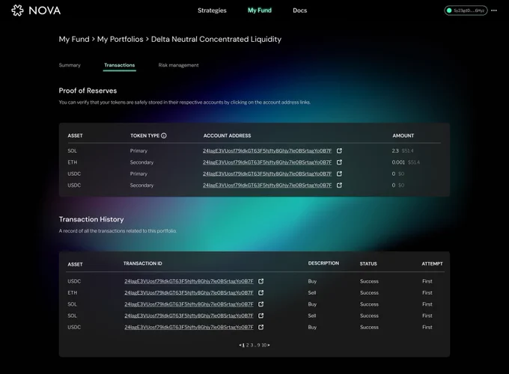Open the Strategies nav item

(212, 10)
